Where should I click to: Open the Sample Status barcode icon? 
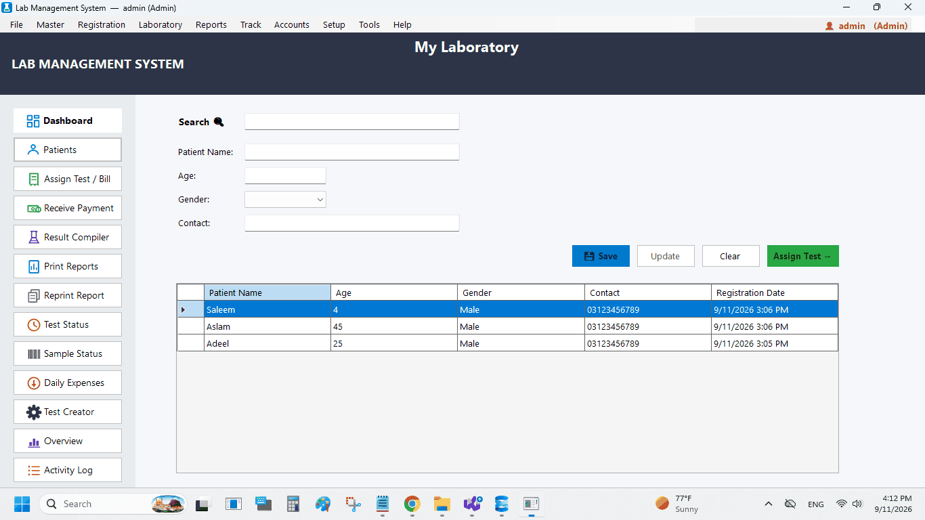coord(34,354)
